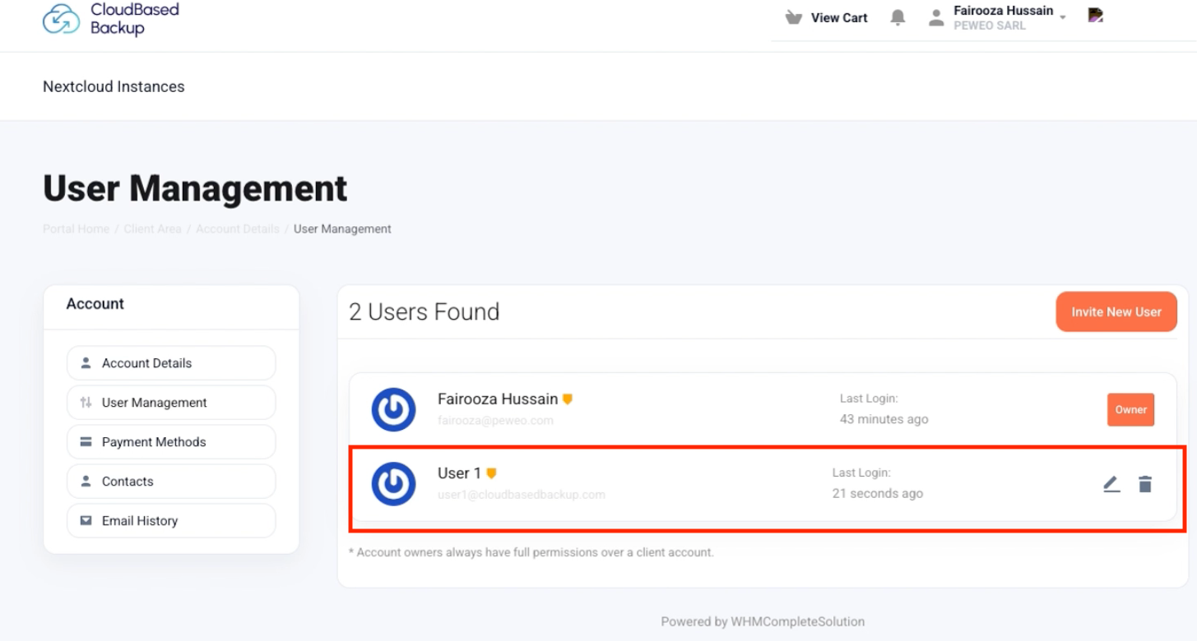Open the Client Area breadcrumb link
The image size is (1197, 641).
[152, 228]
